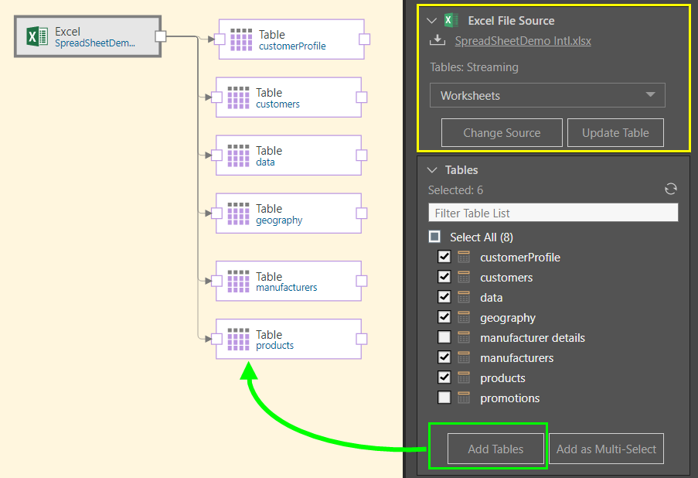Click the Filter Table List field
The height and width of the screenshot is (478, 698).
[x=553, y=213]
